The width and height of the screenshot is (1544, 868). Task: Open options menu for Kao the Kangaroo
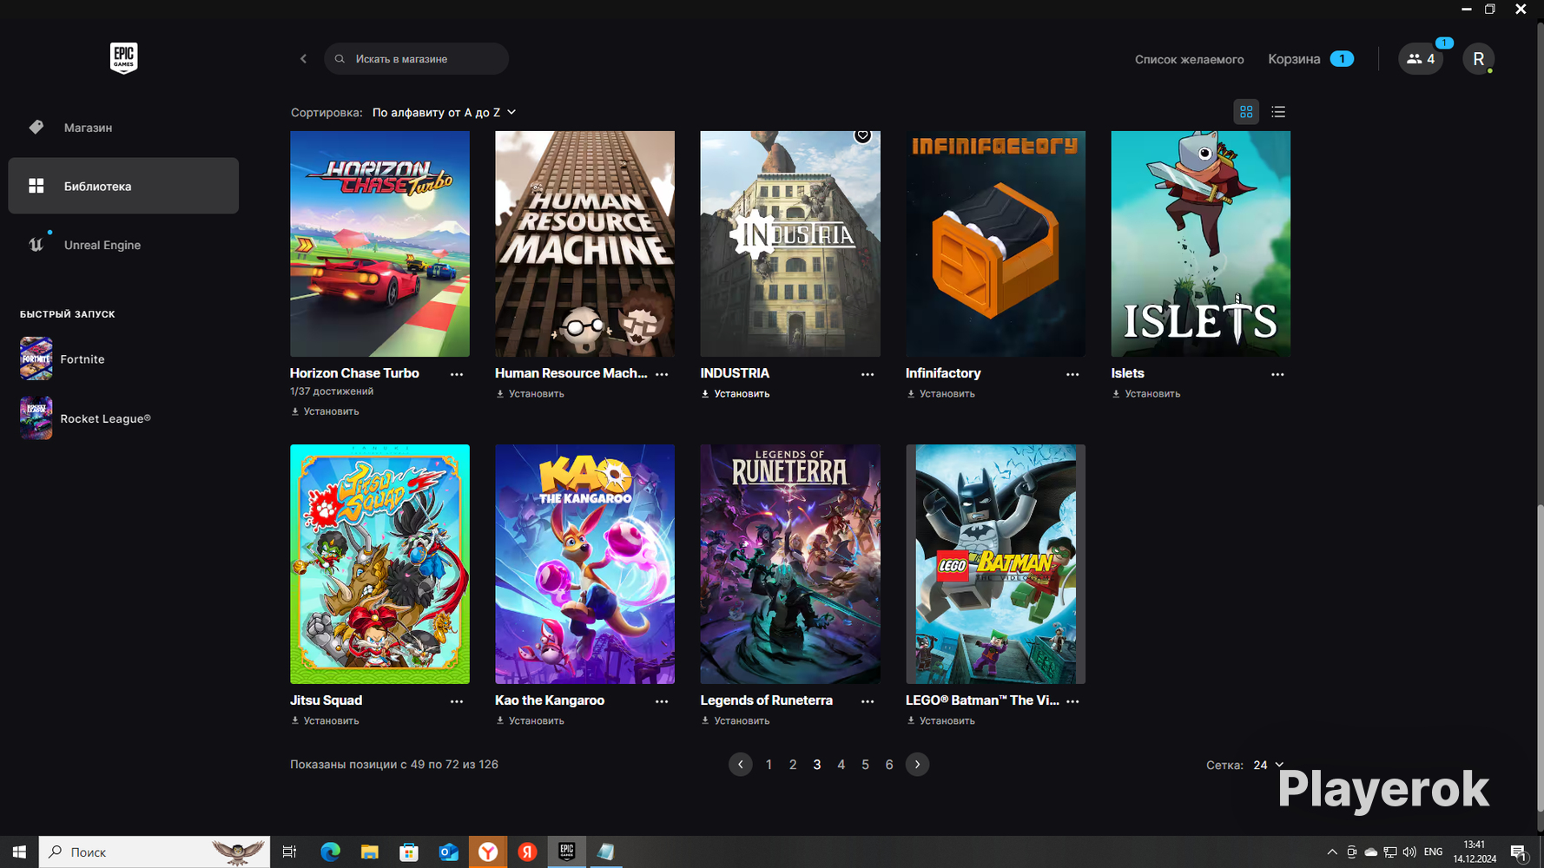pyautogui.click(x=662, y=701)
